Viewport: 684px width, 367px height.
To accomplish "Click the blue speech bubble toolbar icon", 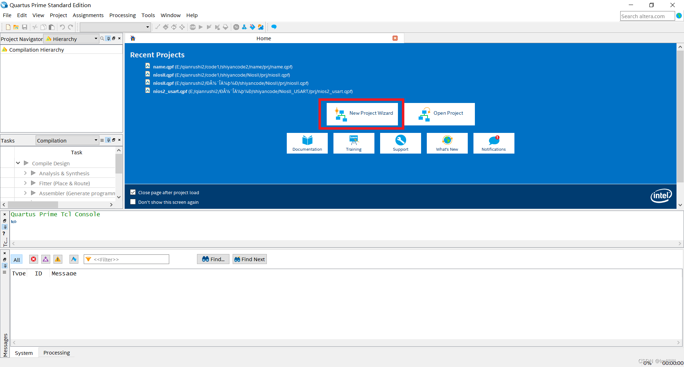I will coord(274,27).
